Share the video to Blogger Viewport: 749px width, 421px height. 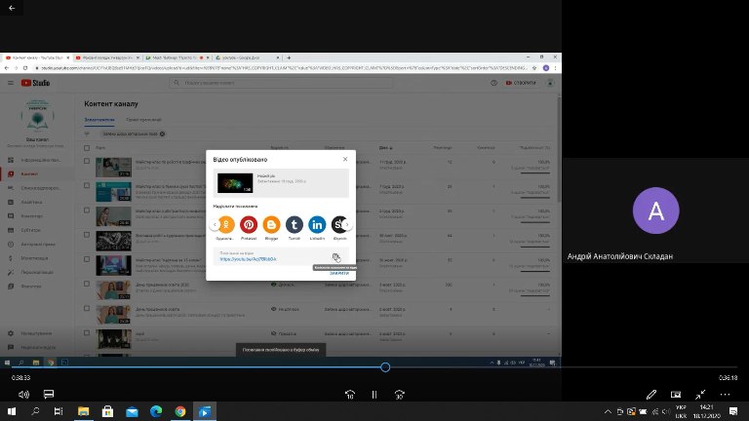coord(271,224)
